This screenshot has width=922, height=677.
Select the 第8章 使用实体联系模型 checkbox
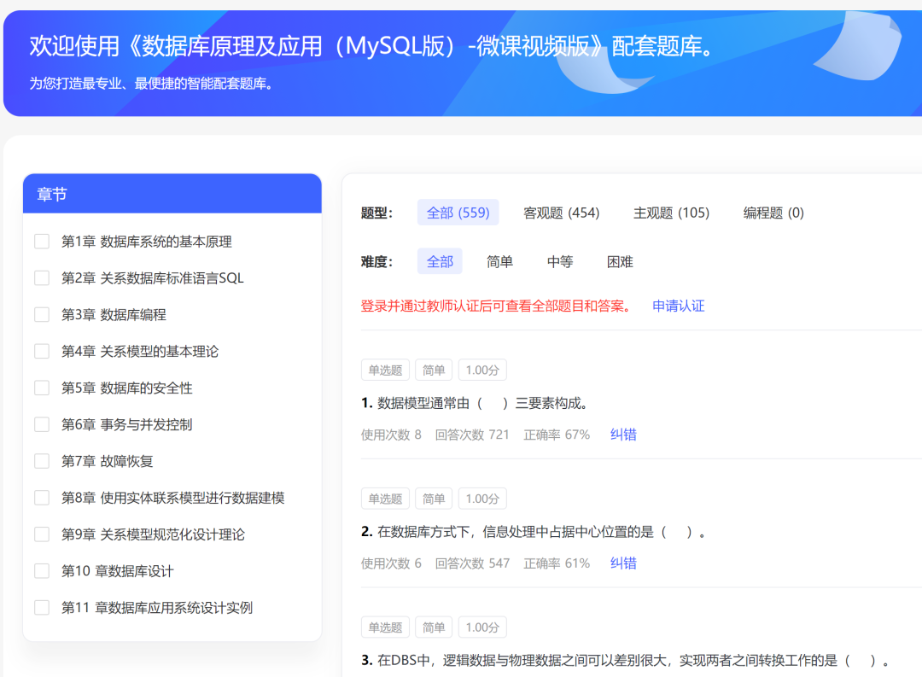(42, 498)
